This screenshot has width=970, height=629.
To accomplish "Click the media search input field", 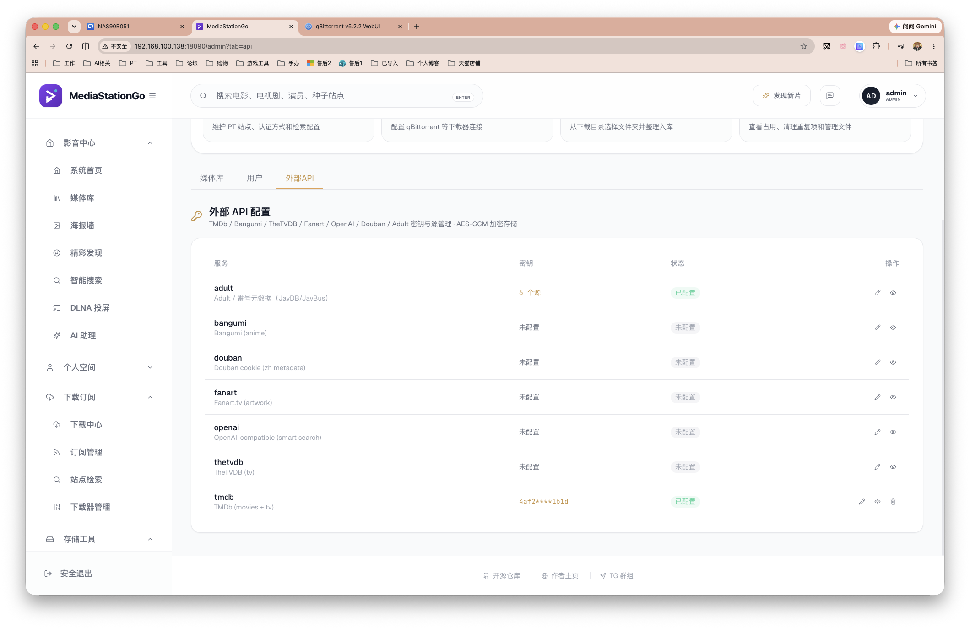I will [x=336, y=96].
